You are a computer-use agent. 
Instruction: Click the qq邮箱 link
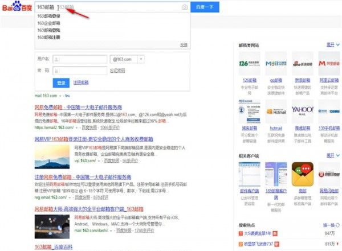[276, 80]
